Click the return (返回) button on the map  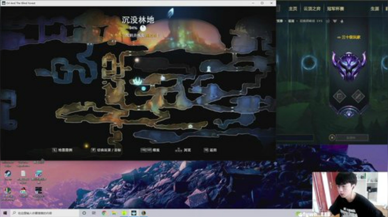coord(210,150)
